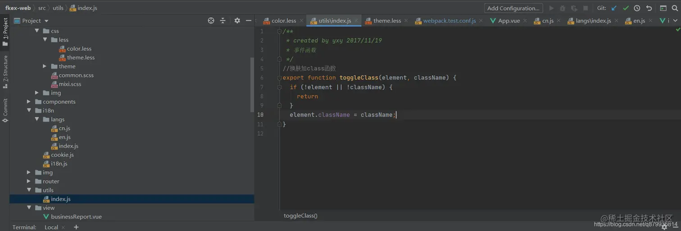
Task: Click toggleClass() editor breadcrumb
Action: click(x=300, y=216)
